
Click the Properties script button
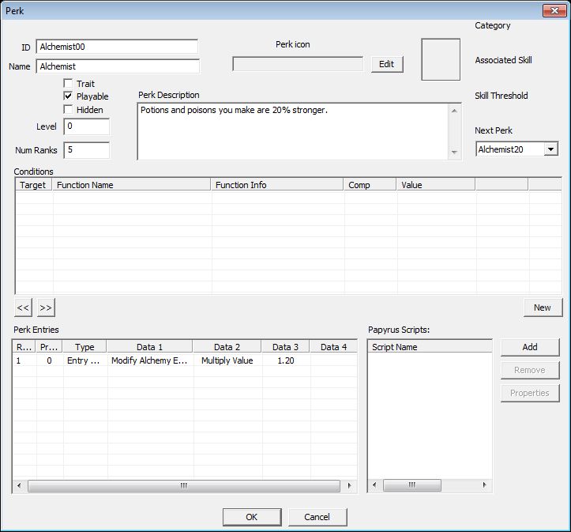[x=530, y=393]
